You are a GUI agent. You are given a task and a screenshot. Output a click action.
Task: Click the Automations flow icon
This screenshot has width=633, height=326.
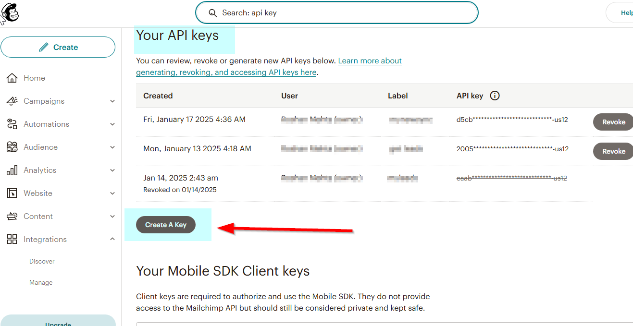tap(12, 124)
